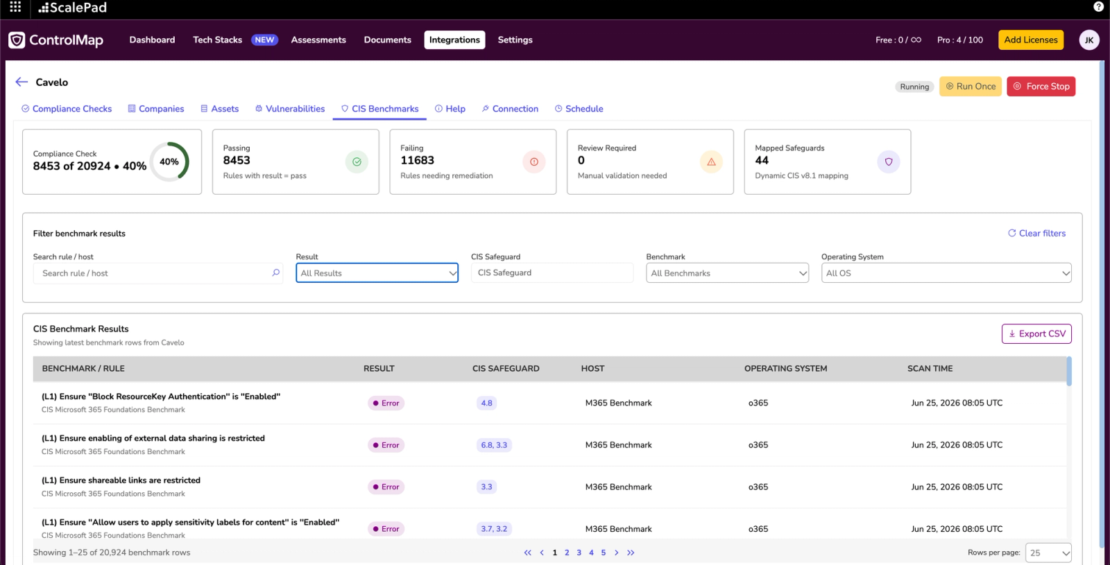1110x565 pixels.
Task: Open Tech Stacks menu item
Action: click(x=218, y=40)
